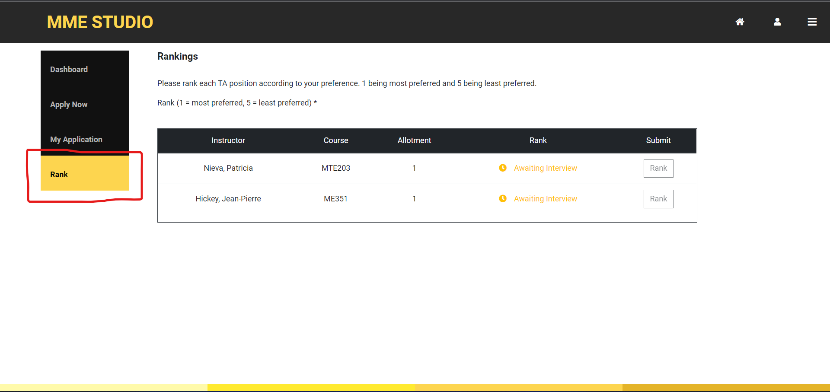Viewport: 830px width, 392px height.
Task: Click the clock icon in MTE203 row
Action: point(503,168)
